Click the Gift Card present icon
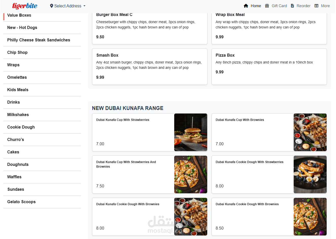 click(267, 6)
